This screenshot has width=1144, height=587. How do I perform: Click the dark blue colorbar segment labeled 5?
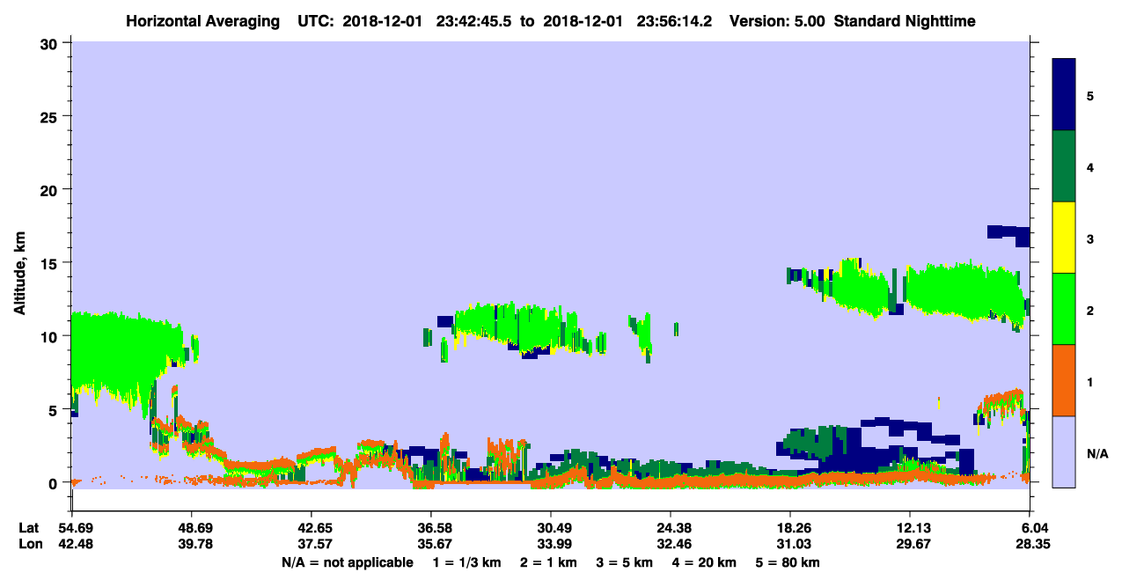click(1064, 94)
